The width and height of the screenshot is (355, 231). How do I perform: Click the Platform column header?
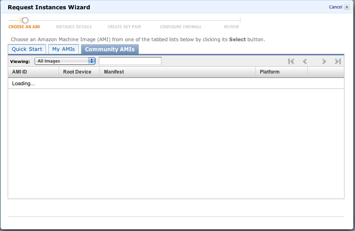tap(270, 72)
